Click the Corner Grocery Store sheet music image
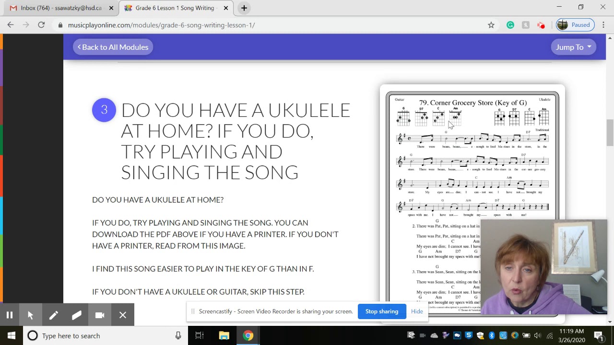 [x=472, y=204]
